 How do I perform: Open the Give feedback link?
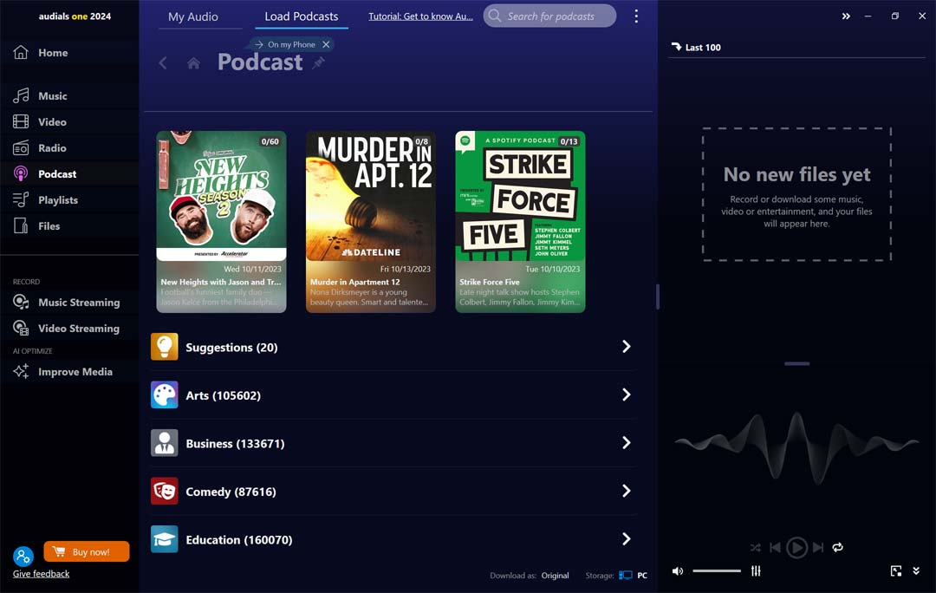point(40,573)
